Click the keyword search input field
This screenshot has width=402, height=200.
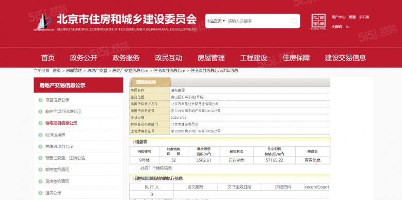click(x=258, y=21)
